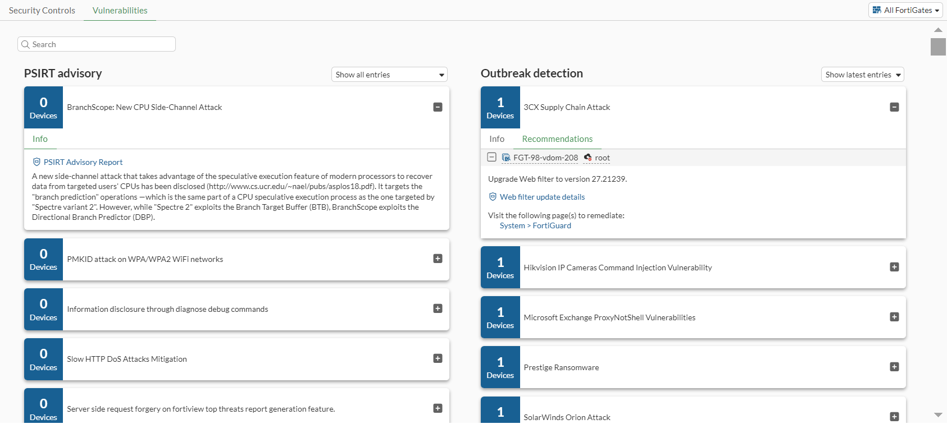Click into the Search input field
Screen dimensions: 947x424
pyautogui.click(x=101, y=44)
